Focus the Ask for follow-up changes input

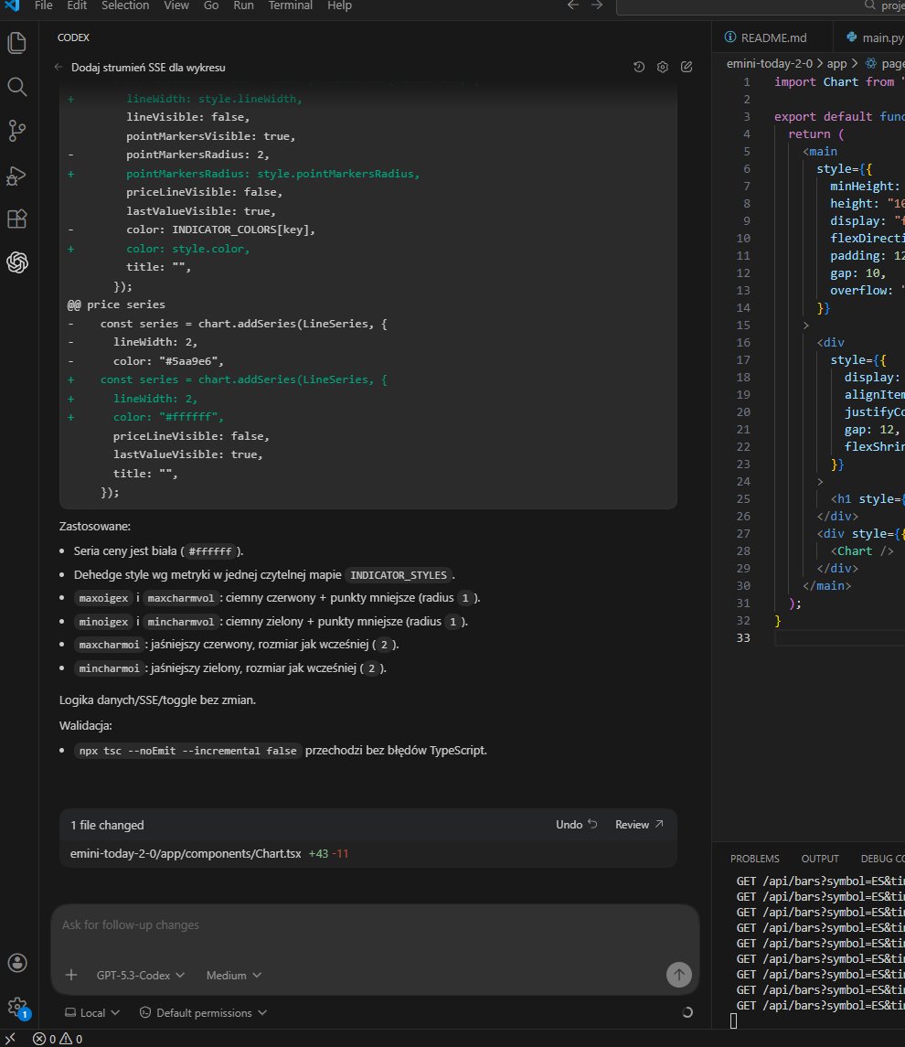[x=374, y=924]
